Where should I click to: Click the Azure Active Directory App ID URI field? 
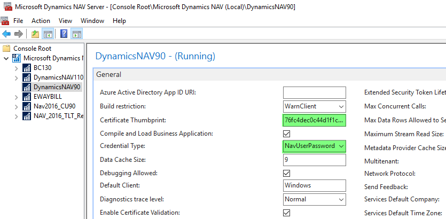pos(315,93)
